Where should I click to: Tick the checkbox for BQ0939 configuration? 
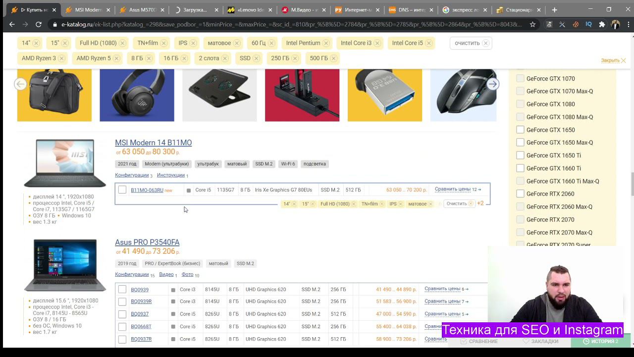tap(122, 290)
